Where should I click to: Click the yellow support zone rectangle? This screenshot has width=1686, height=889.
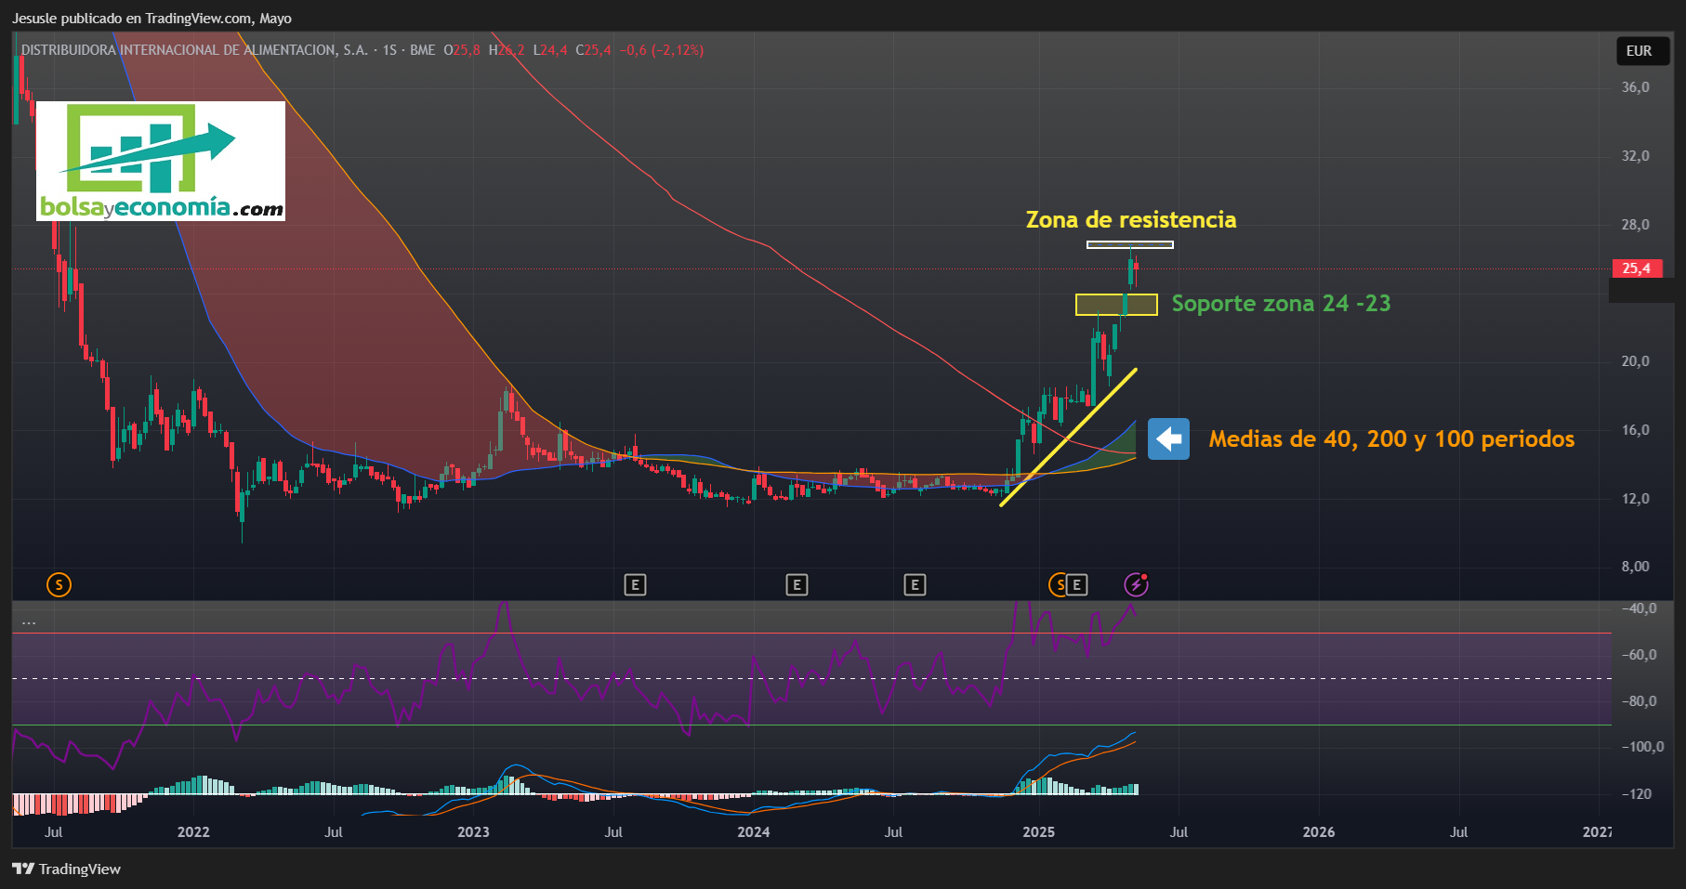(x=1116, y=304)
